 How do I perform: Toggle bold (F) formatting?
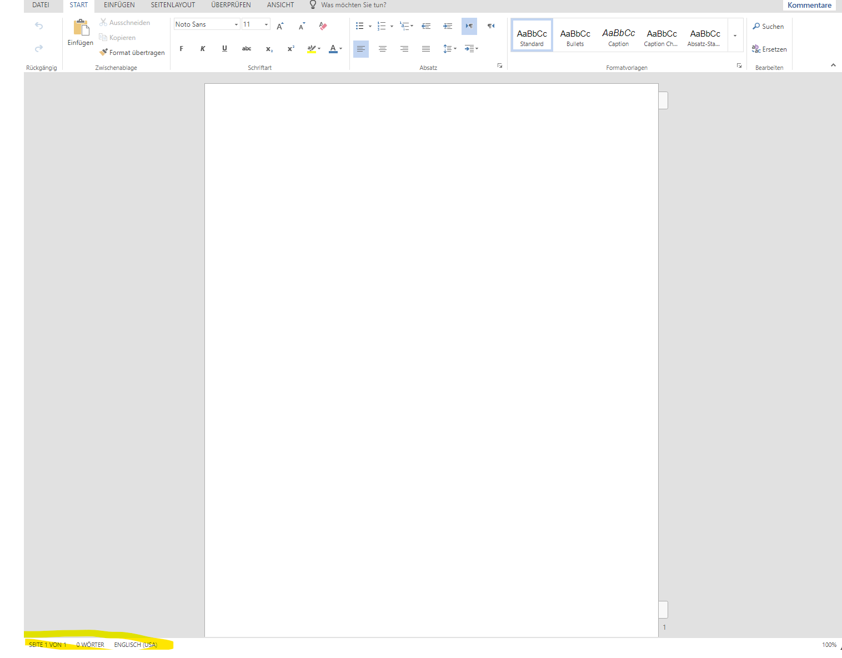[x=181, y=49]
